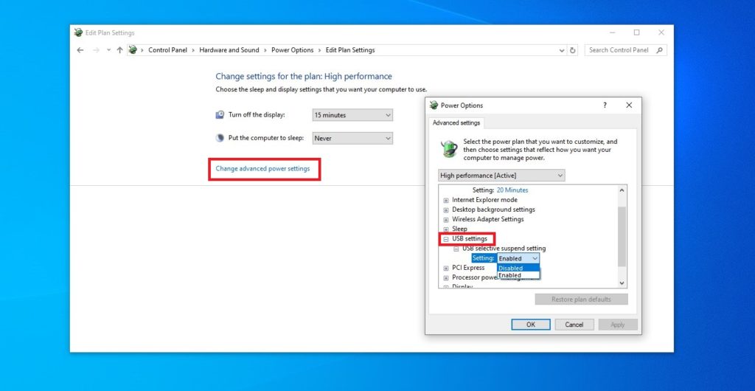Choose Disabled from the dropdown list
This screenshot has height=391, width=755.
pyautogui.click(x=518, y=269)
